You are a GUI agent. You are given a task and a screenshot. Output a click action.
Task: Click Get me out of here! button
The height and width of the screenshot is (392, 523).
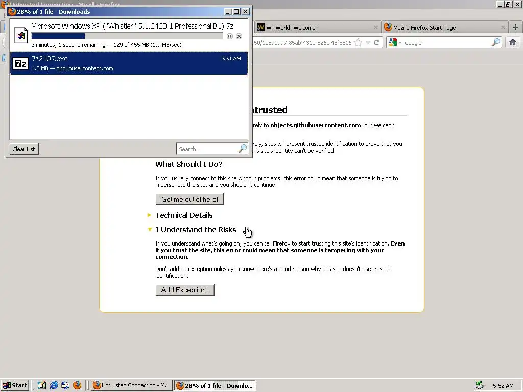[190, 199]
